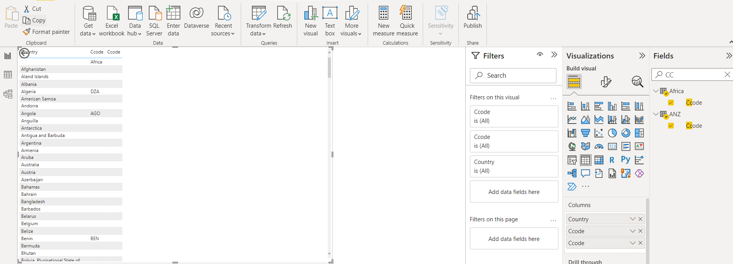The height and width of the screenshot is (264, 733).
Task: Collapse the Visualizations pane
Action: [x=642, y=56]
